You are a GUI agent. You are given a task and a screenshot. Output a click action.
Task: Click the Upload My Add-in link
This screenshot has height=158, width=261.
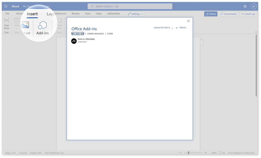click(x=162, y=27)
